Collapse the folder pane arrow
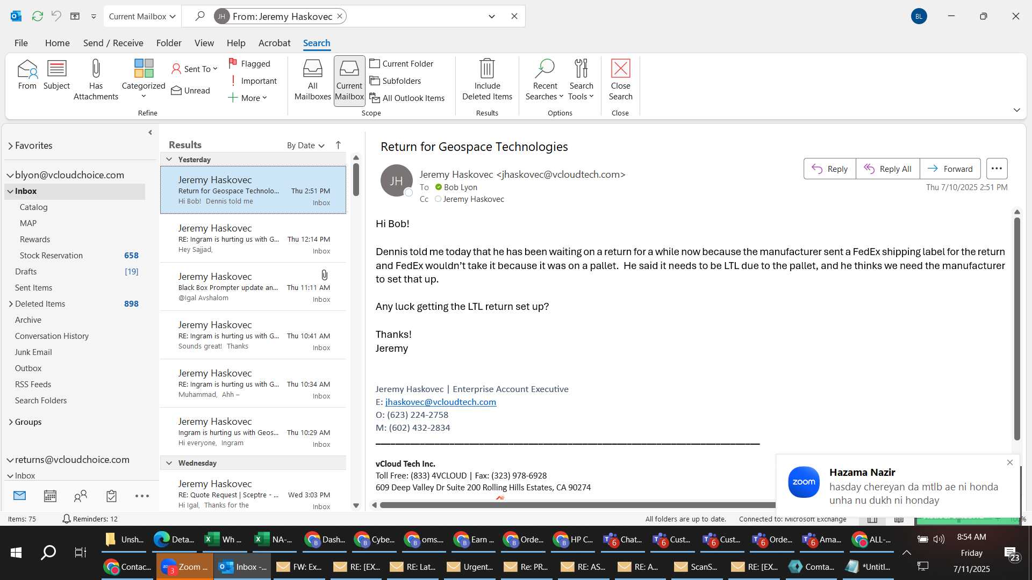This screenshot has height=580, width=1032. 150,133
